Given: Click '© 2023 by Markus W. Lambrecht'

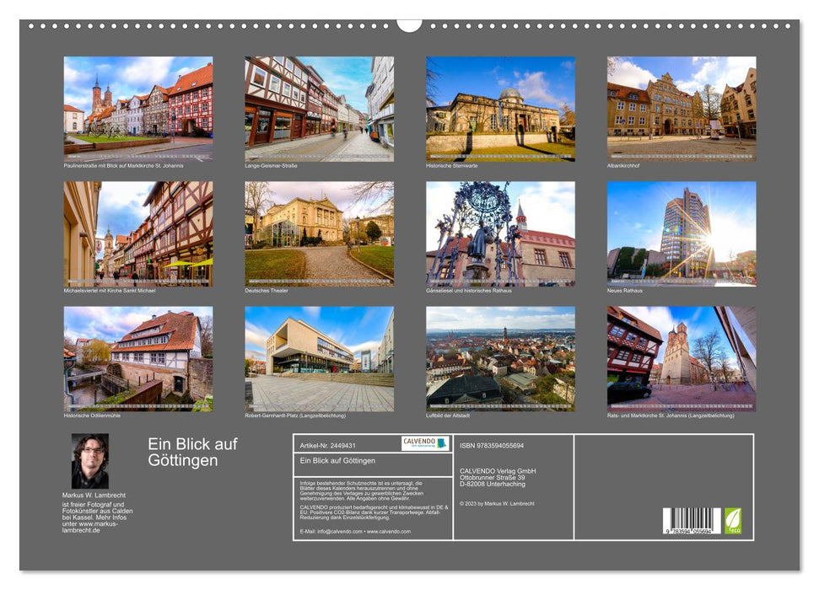Looking at the screenshot, I should click(497, 504).
